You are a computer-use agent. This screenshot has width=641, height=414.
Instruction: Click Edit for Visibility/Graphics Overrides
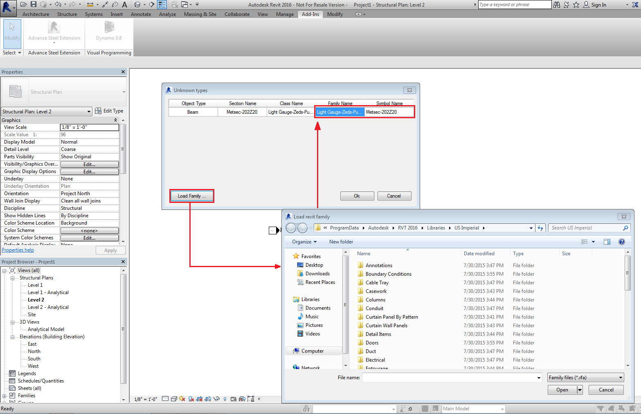click(x=90, y=164)
